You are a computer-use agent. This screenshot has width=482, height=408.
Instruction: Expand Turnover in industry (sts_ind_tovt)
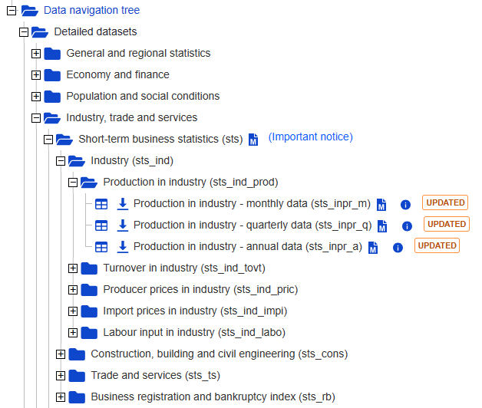[73, 268]
